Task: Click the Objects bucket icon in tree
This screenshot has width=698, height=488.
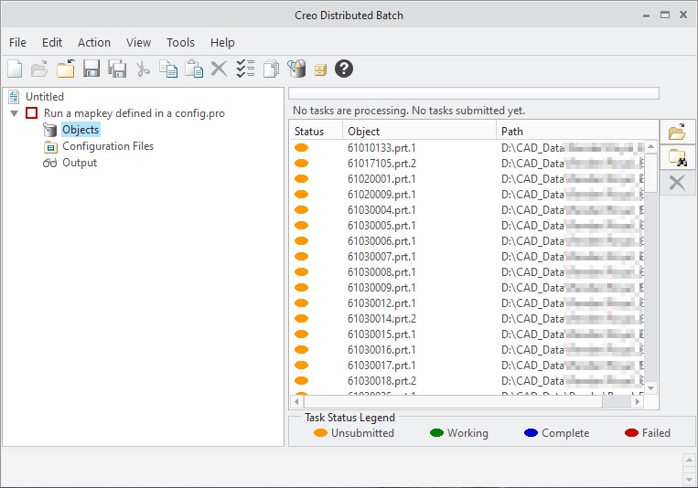Action: coord(49,130)
